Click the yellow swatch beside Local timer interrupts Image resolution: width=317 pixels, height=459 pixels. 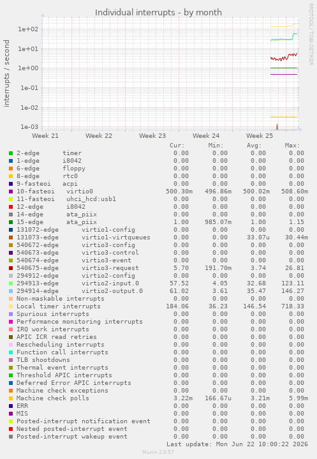[11, 306]
